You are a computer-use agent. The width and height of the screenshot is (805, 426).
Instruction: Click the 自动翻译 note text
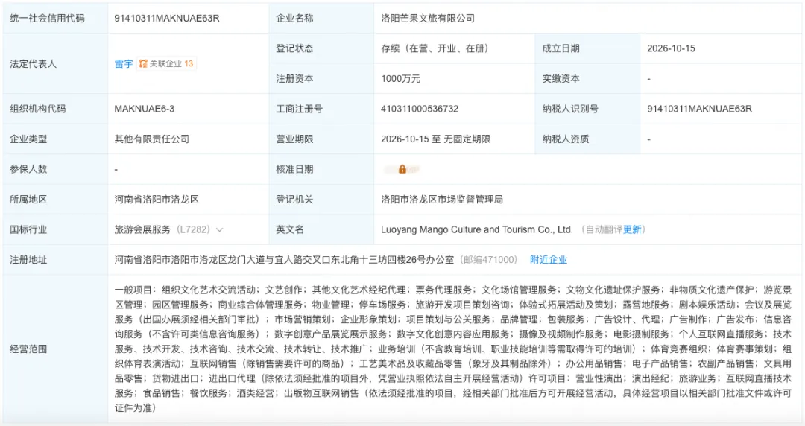pyautogui.click(x=604, y=229)
